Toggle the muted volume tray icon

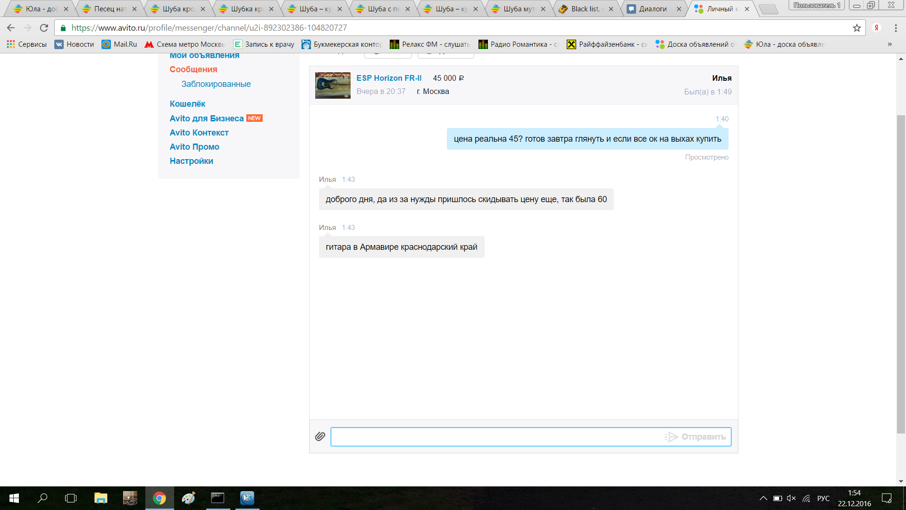click(791, 498)
